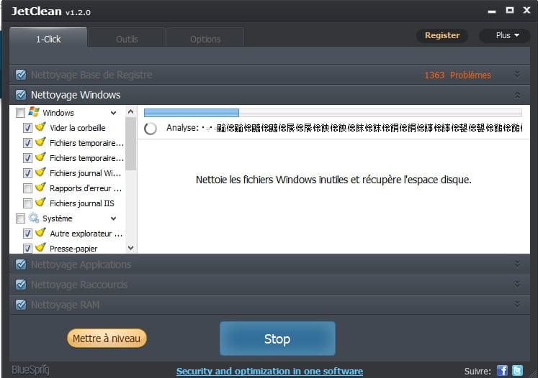The image size is (538, 378).
Task: Switch to the Options tab
Action: pos(205,38)
